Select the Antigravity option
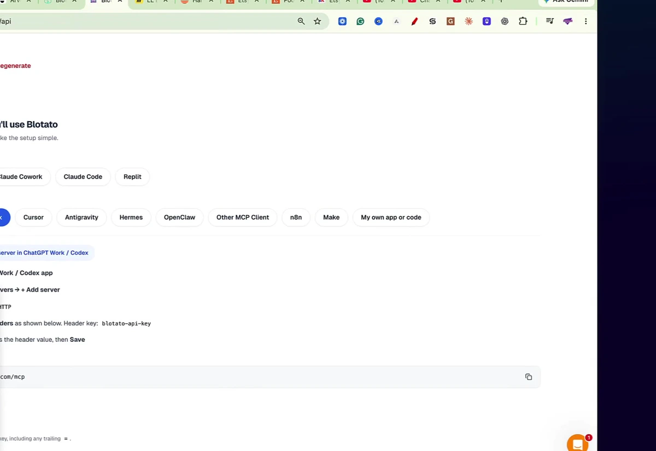This screenshot has width=656, height=451. pyautogui.click(x=81, y=217)
